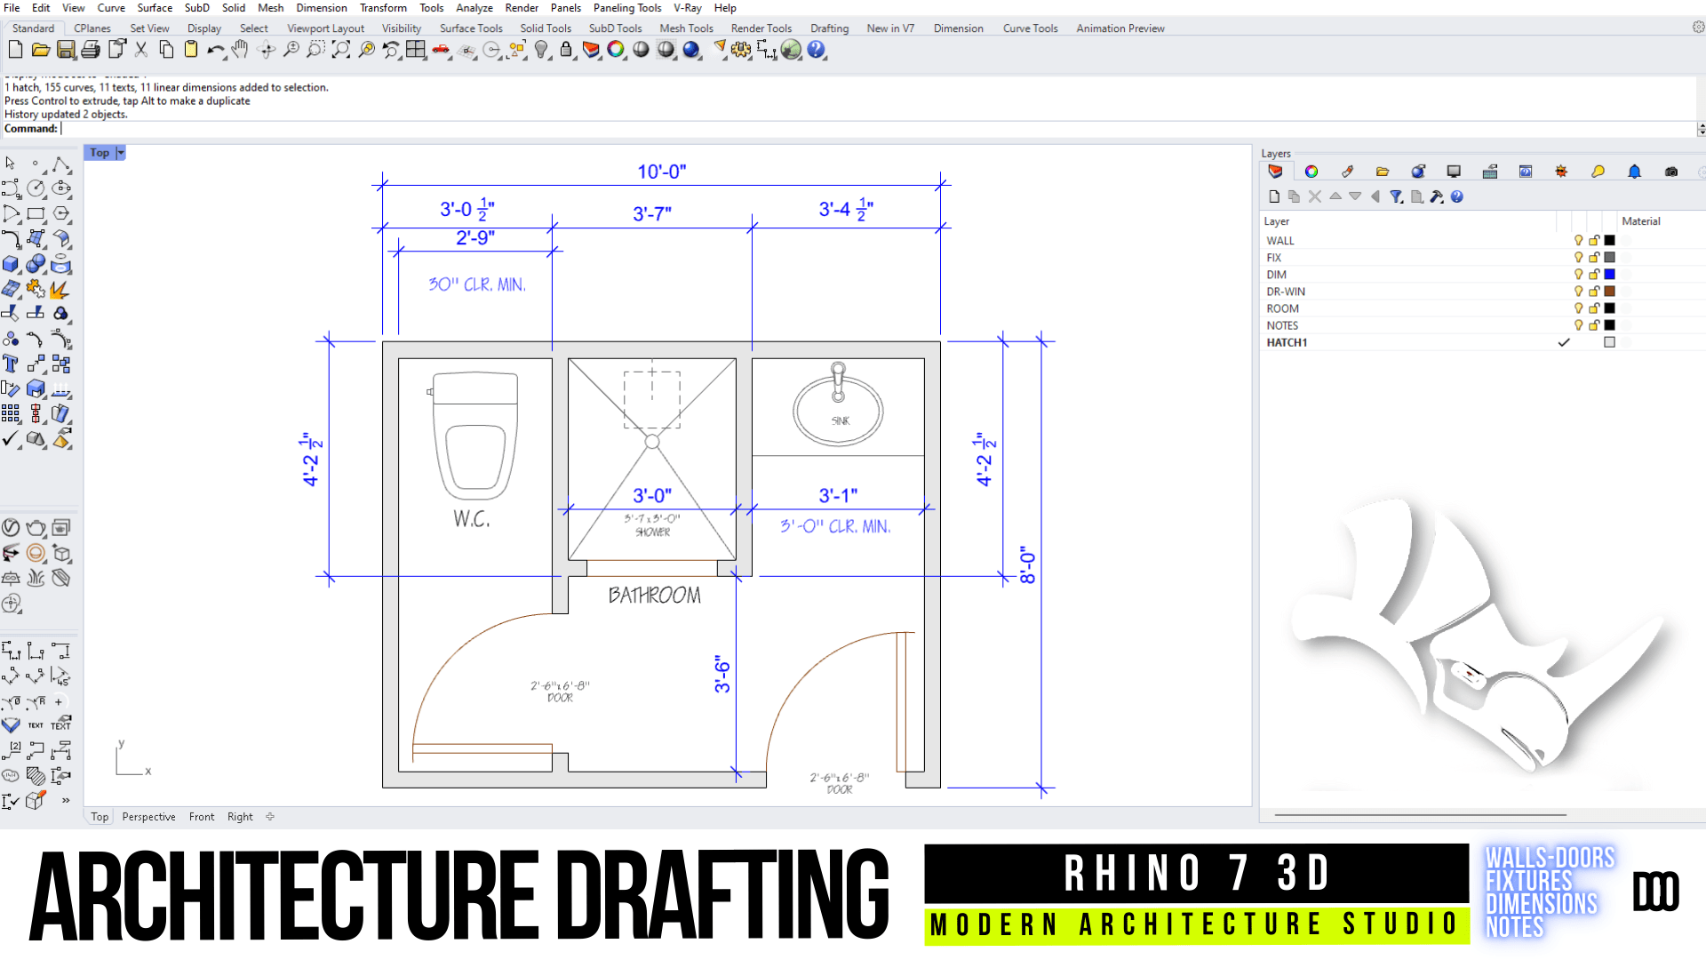
Task: Switch to the Drafting toolbar tab
Action: click(x=828, y=28)
